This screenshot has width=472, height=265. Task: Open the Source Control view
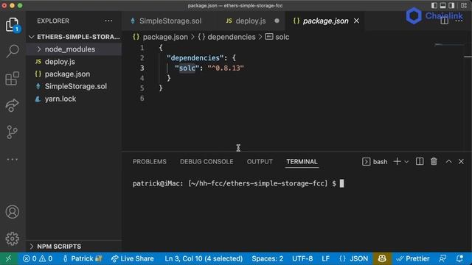pos(13,132)
